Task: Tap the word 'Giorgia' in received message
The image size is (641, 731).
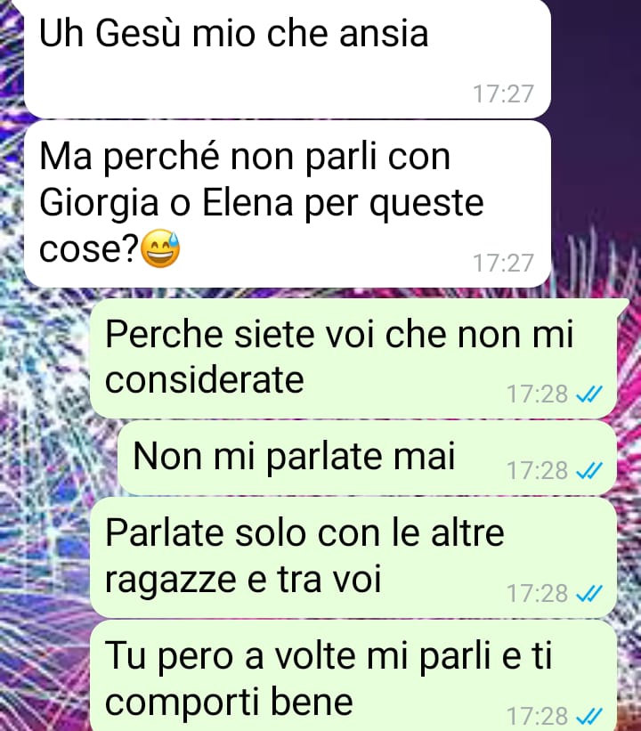Action: [x=99, y=204]
